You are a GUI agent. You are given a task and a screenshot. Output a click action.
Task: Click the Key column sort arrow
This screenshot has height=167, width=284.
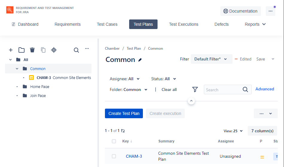[131, 141]
